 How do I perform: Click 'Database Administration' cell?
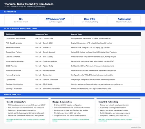(x=14, y=84)
